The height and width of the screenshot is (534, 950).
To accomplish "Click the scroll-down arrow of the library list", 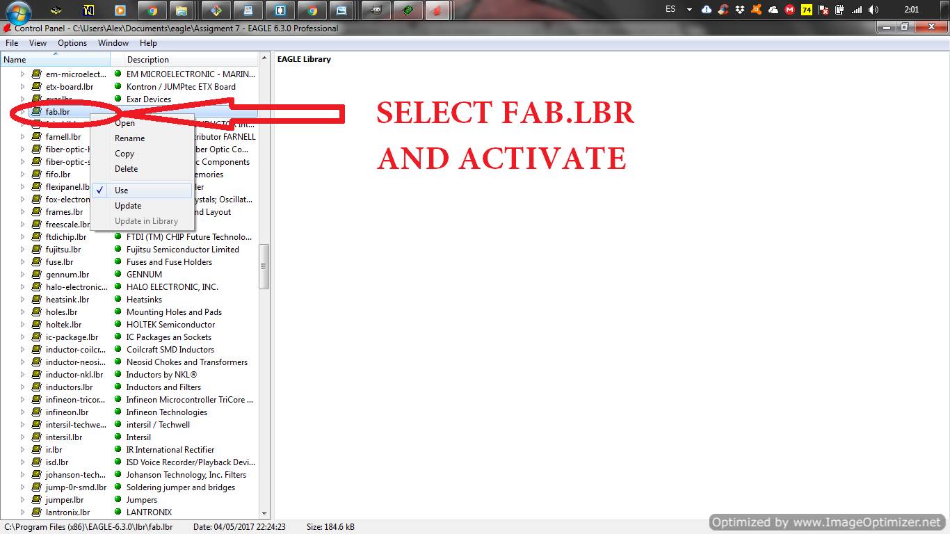I will point(264,512).
